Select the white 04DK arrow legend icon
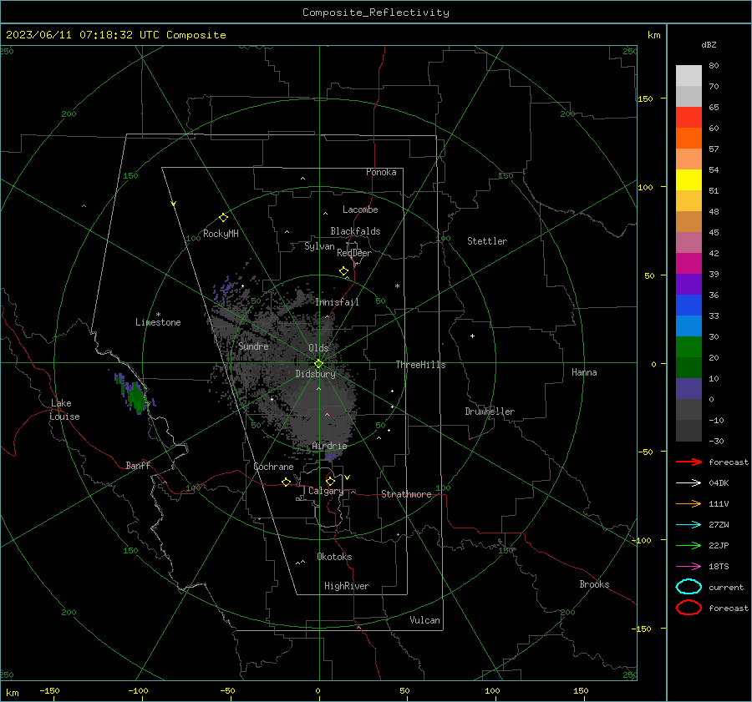Image resolution: width=752 pixels, height=702 pixels. tap(688, 482)
